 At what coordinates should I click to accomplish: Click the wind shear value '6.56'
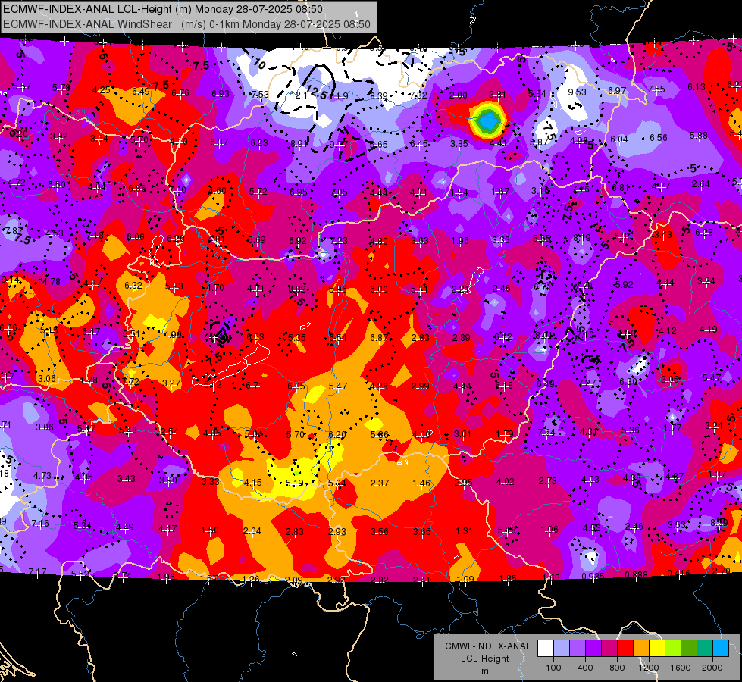click(x=658, y=138)
